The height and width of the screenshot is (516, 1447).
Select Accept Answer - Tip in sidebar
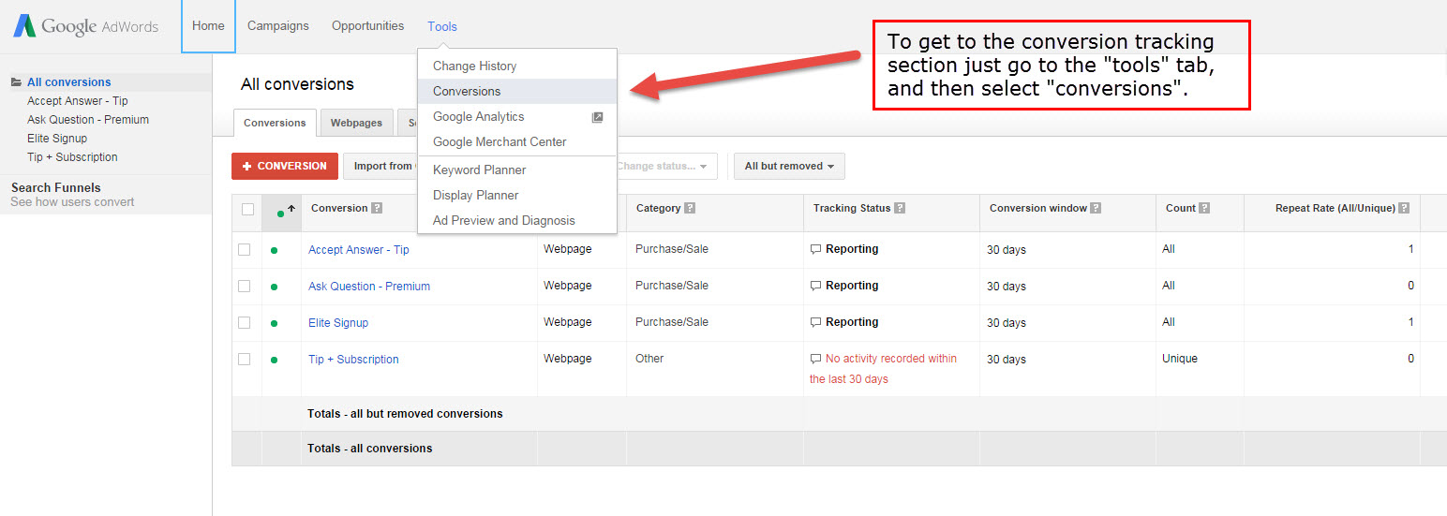coord(78,101)
